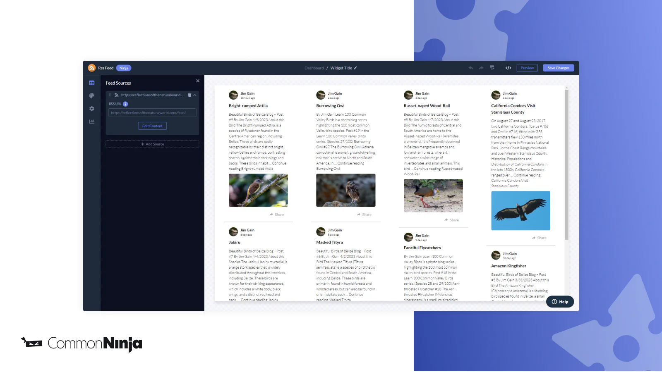Click the scrollbar up arrow in preview

(566, 88)
